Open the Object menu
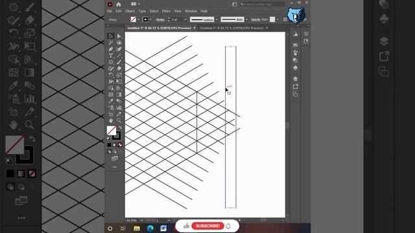The height and width of the screenshot is (233, 415). click(130, 11)
